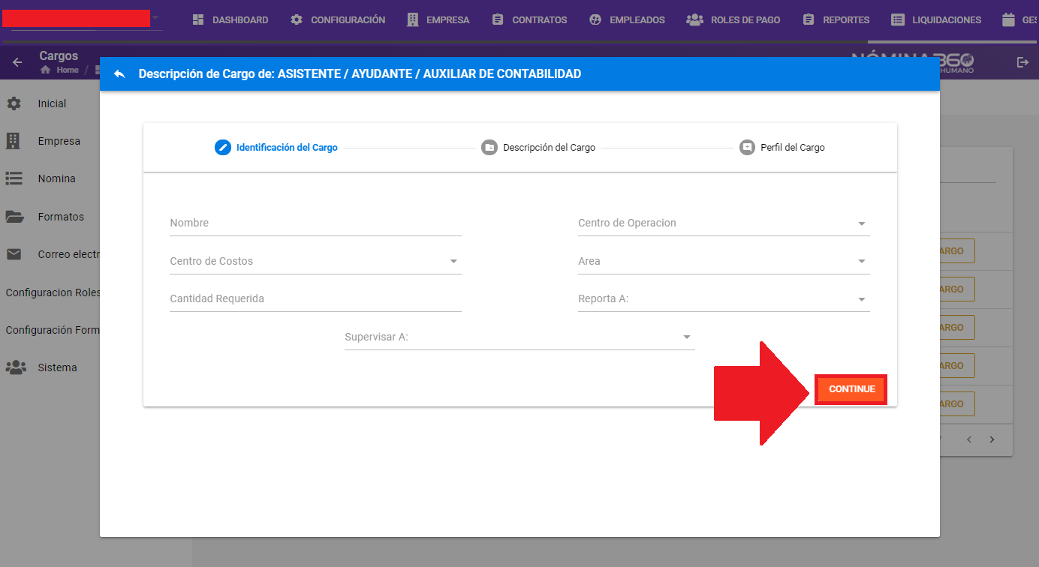The width and height of the screenshot is (1039, 567).
Task: Click the Formatos folder icon in sidebar
Action: point(14,217)
